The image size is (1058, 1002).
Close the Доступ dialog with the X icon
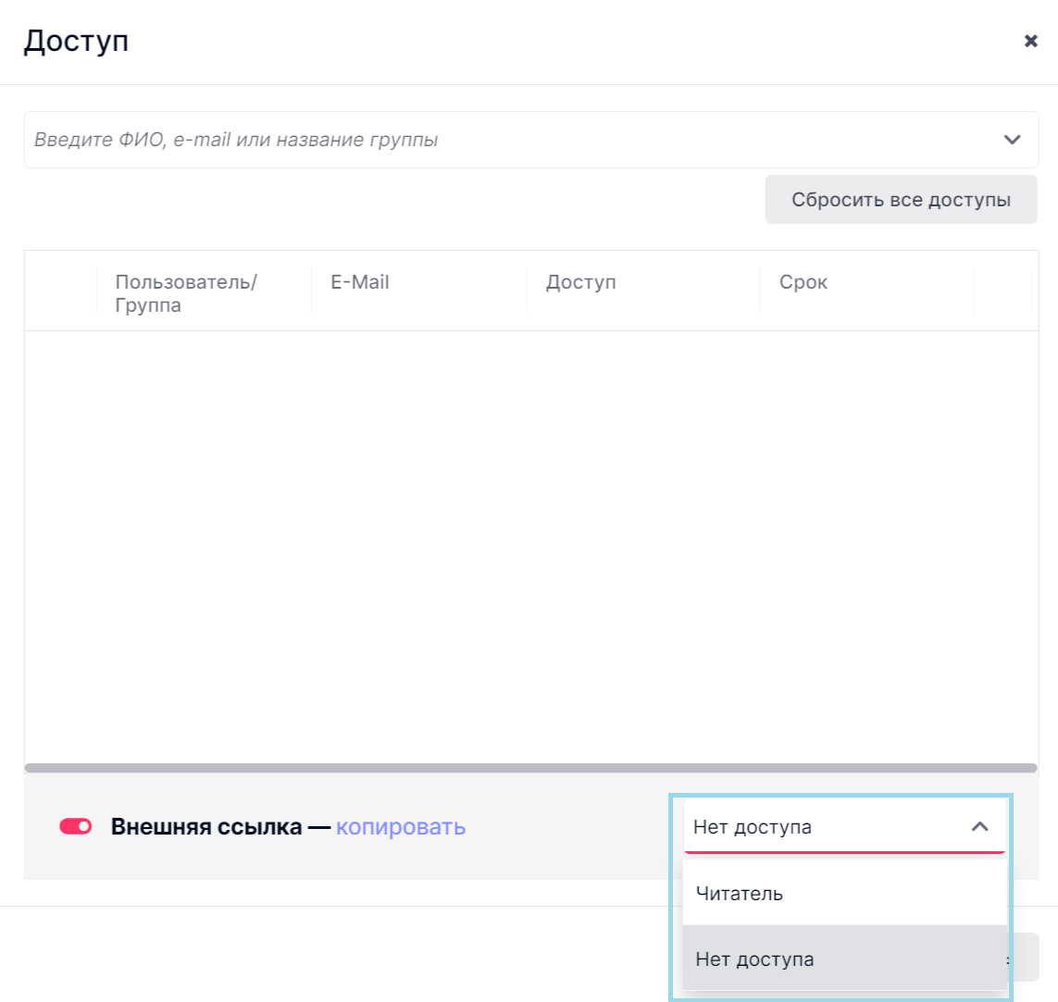point(1030,41)
